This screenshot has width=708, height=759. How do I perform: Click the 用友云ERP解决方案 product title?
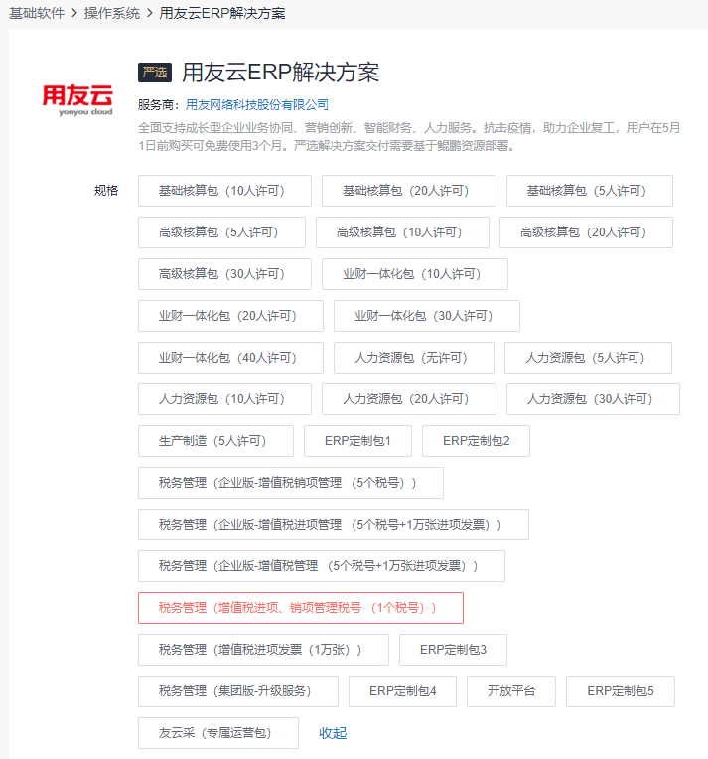point(281,73)
